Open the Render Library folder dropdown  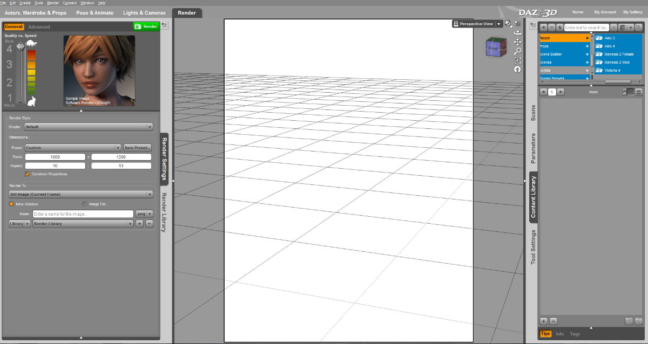pos(83,223)
